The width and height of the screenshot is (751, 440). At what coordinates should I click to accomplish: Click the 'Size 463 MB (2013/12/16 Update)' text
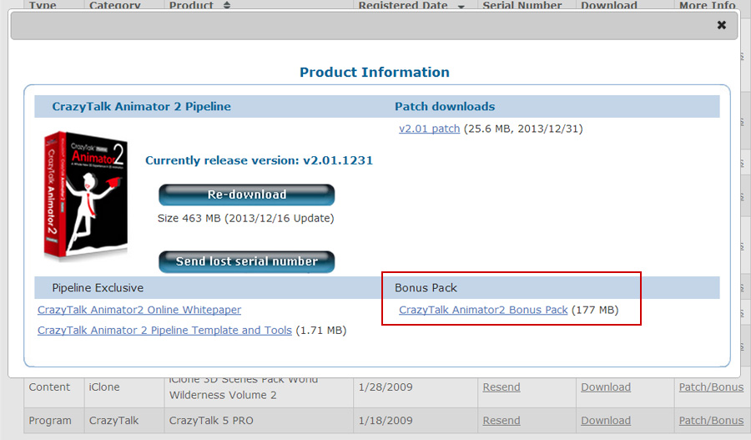coord(245,218)
